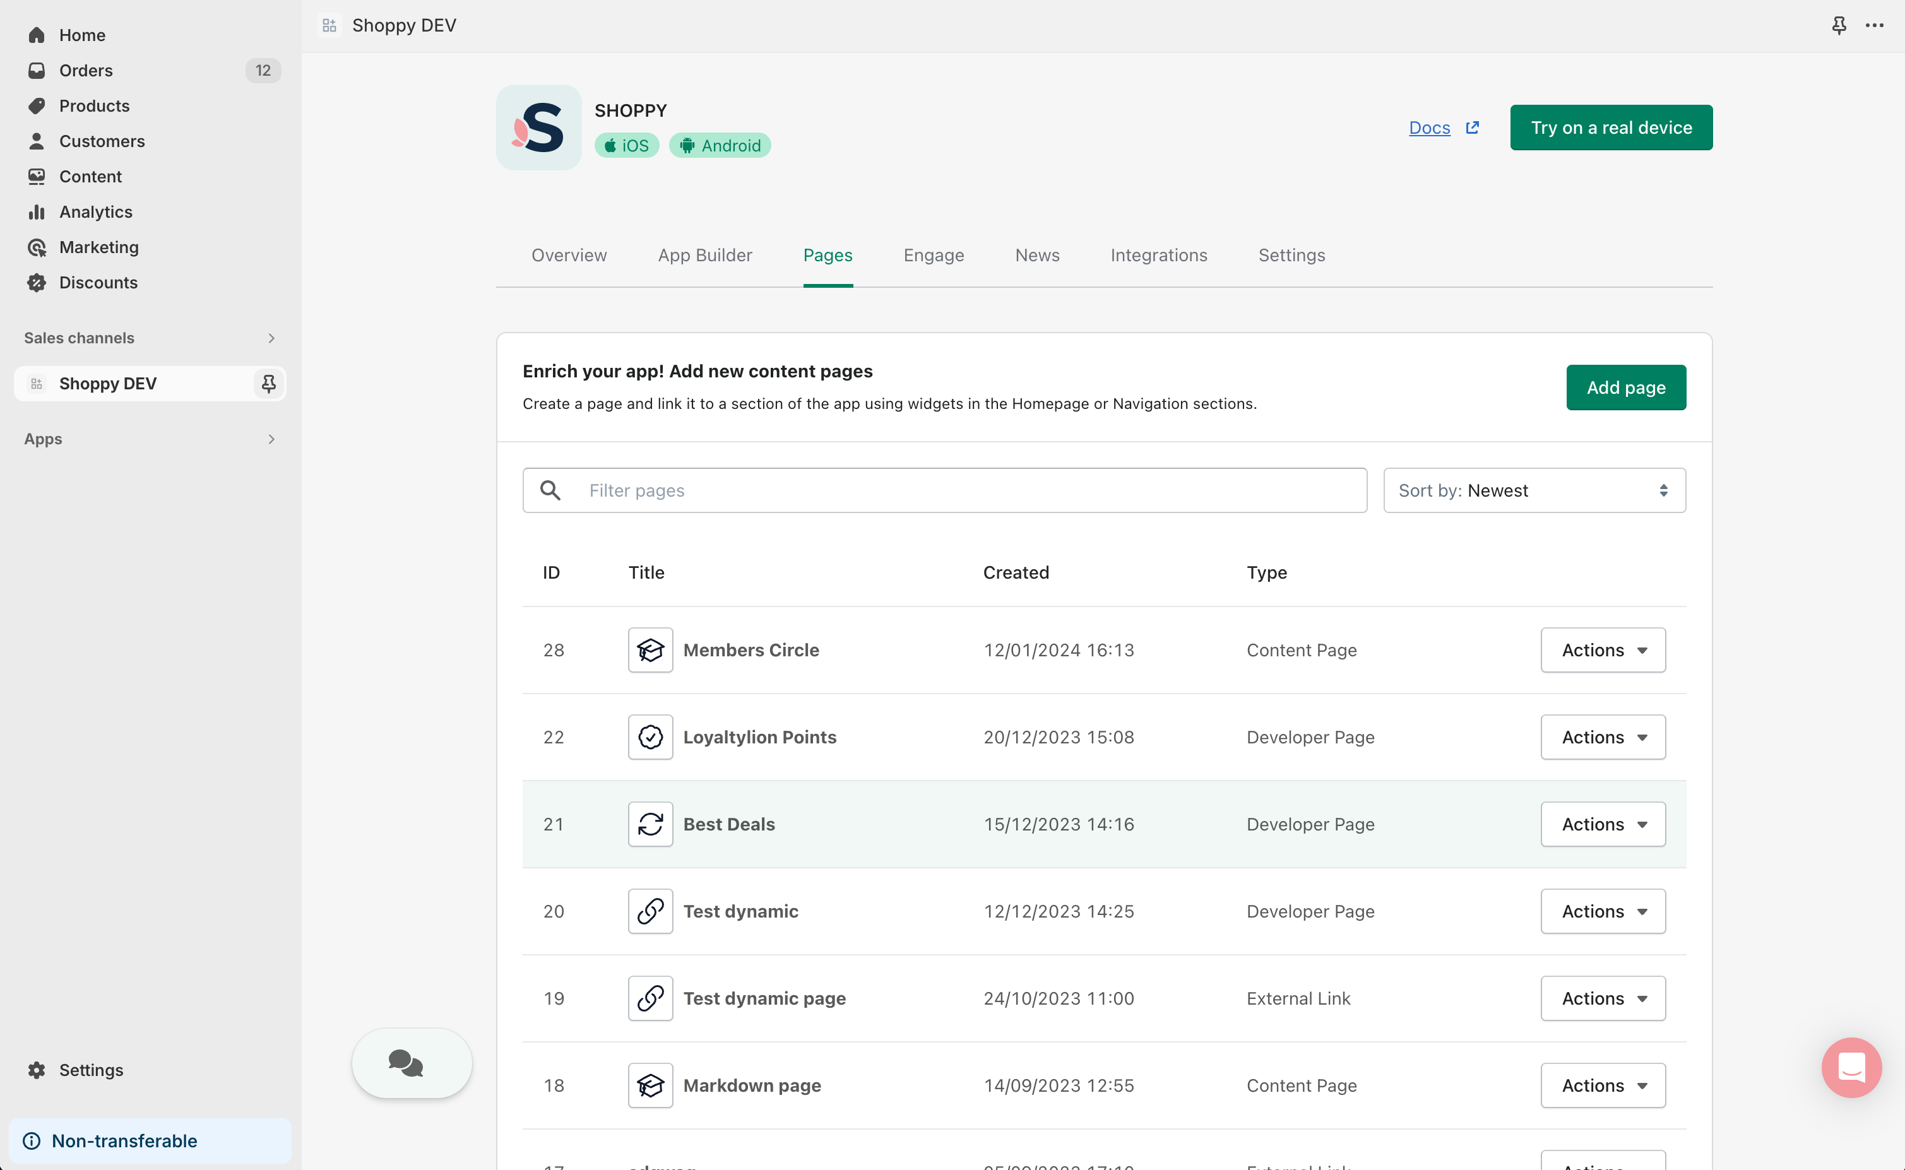Open Actions dropdown for Members Circle
The width and height of the screenshot is (1905, 1170).
[x=1603, y=650]
